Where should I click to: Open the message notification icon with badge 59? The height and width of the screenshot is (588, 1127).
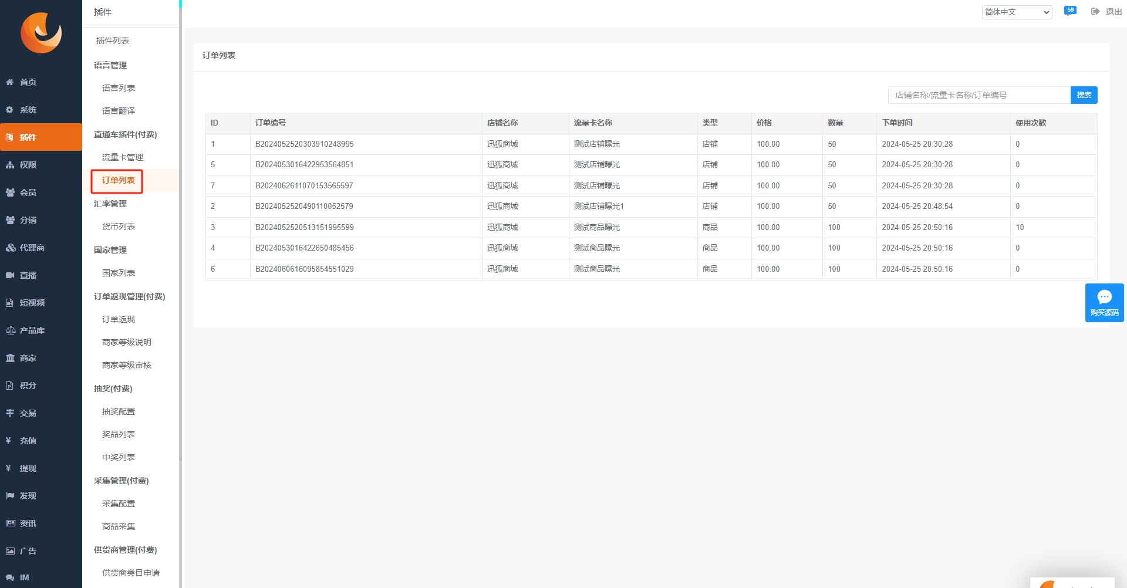pyautogui.click(x=1070, y=11)
